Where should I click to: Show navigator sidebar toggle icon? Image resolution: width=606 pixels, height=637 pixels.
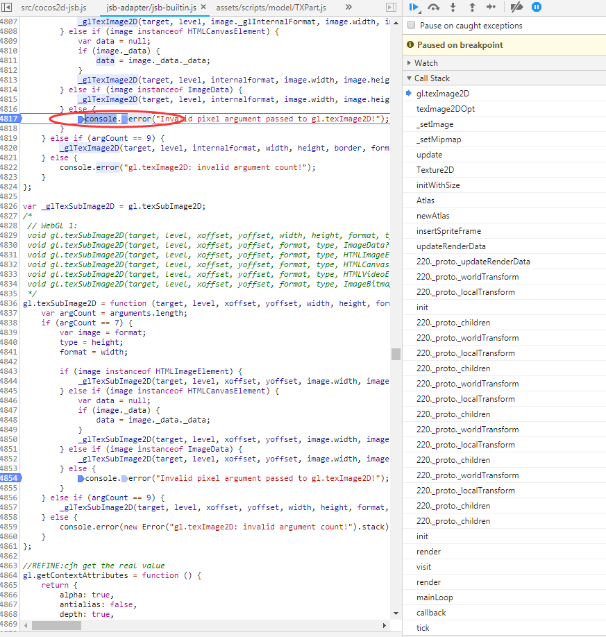tap(7, 7)
